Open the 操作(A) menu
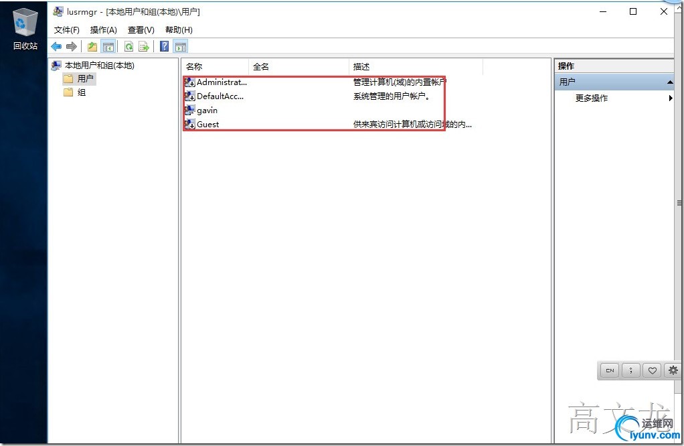 coord(103,29)
